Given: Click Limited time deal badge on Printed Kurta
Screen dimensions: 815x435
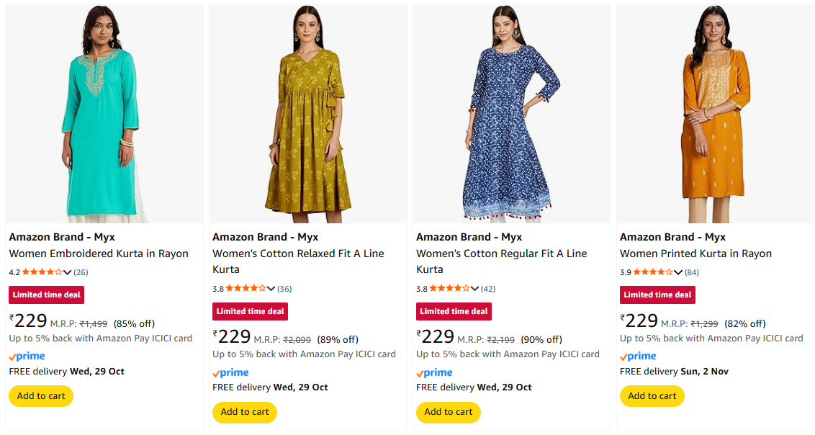Looking at the screenshot, I should click(x=657, y=295).
